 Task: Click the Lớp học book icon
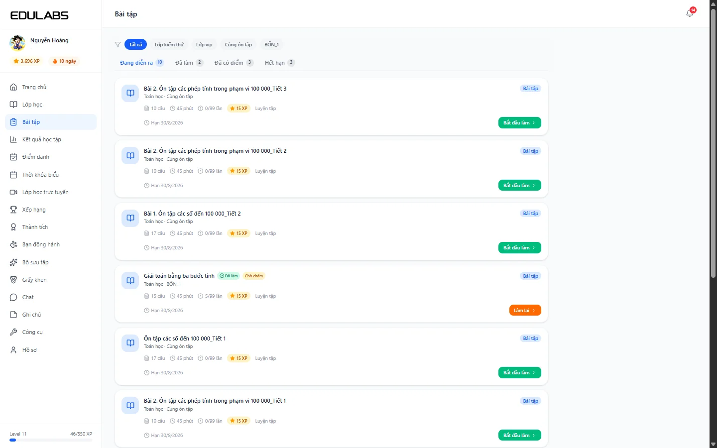tap(13, 105)
